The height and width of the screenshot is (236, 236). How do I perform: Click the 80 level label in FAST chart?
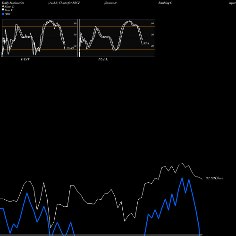tap(75, 23)
